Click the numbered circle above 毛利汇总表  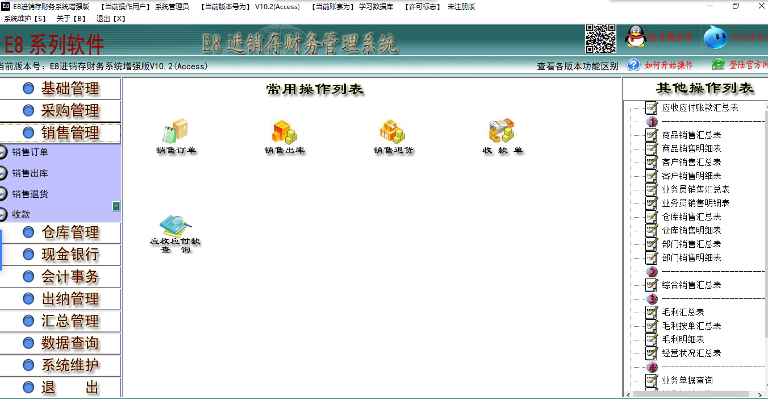click(x=650, y=299)
